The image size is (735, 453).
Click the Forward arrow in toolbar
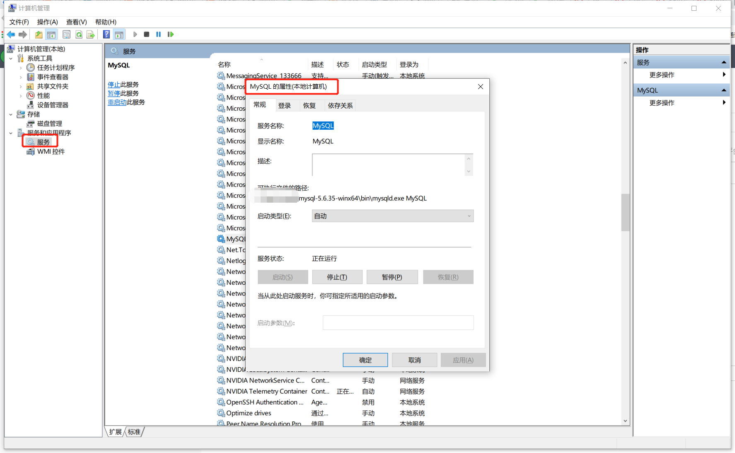pyautogui.click(x=23, y=34)
